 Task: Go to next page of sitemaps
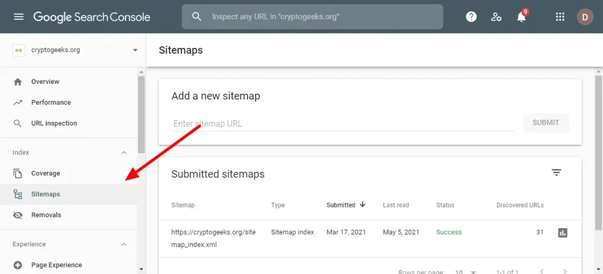click(x=564, y=272)
